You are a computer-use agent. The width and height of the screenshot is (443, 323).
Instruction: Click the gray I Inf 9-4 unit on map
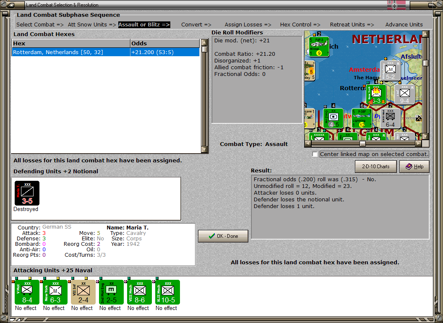(404, 95)
